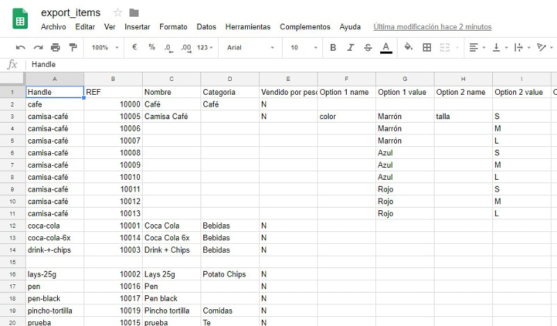Format cells as percent
557x326 pixels.
pos(152,47)
